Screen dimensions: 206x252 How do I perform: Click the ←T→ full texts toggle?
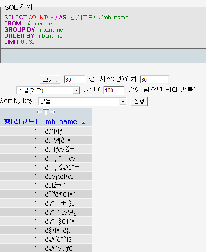(x=46, y=112)
